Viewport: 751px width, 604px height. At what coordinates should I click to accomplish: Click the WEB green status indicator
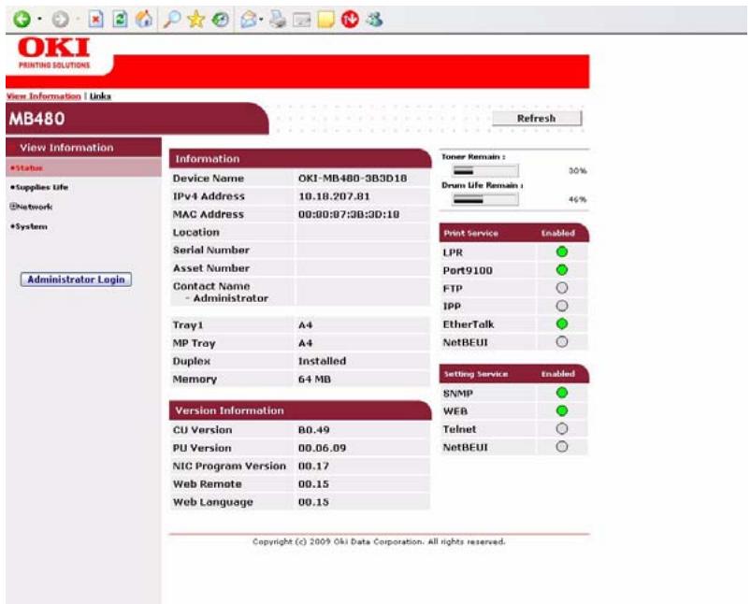[562, 411]
